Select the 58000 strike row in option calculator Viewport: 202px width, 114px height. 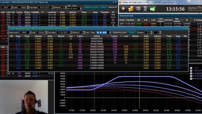click(59, 17)
